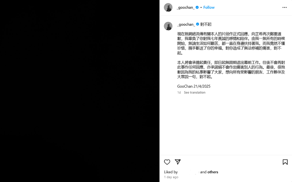Open _goochan_ profile from header username

(x=186, y=8)
